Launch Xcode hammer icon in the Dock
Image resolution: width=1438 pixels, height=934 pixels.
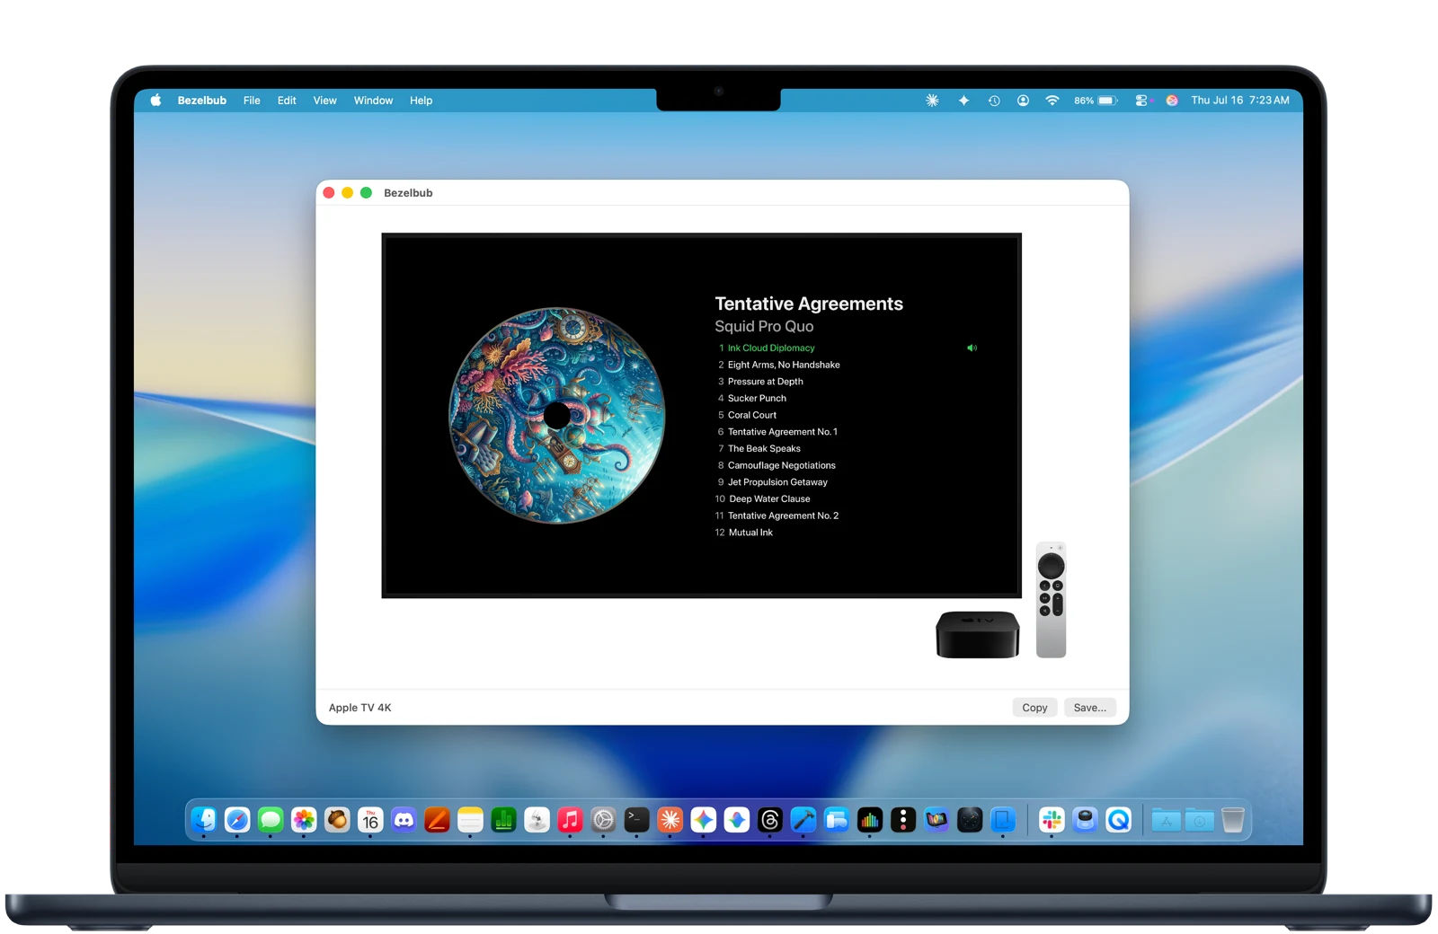point(803,819)
